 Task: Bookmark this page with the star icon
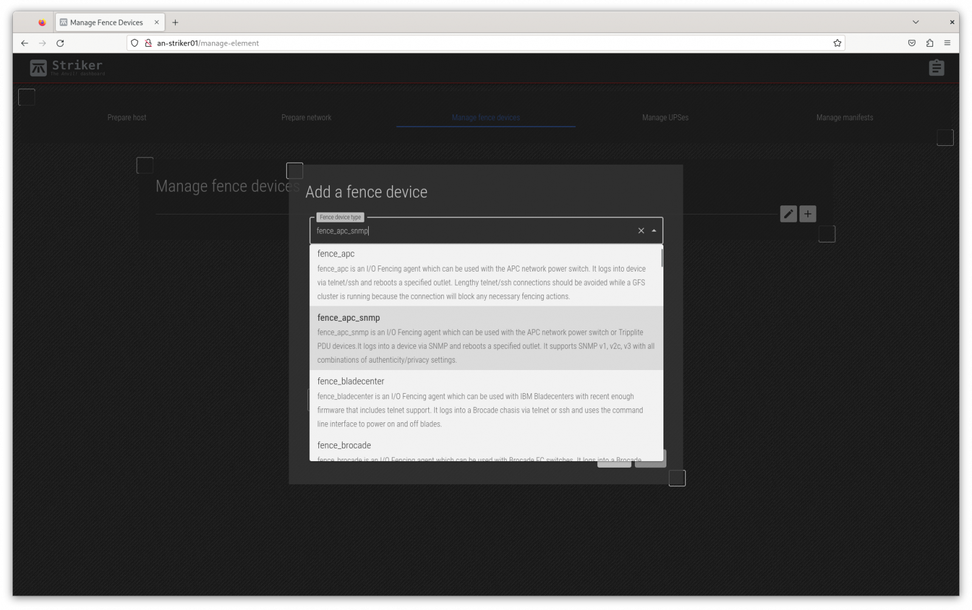click(x=837, y=43)
